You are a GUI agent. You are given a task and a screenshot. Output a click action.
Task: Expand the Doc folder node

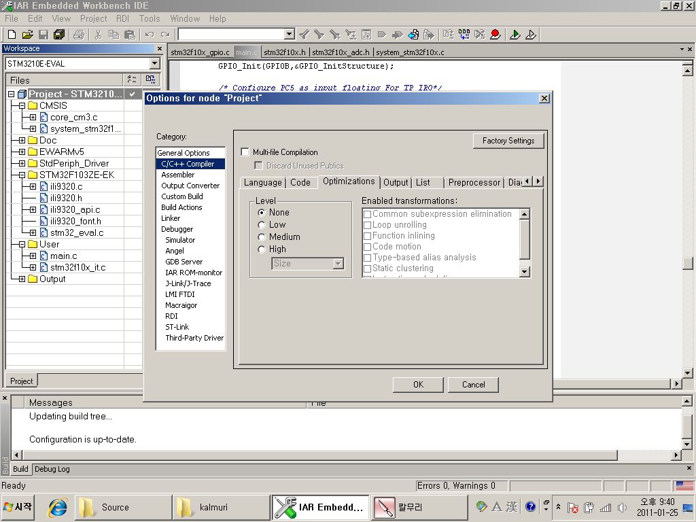22,140
